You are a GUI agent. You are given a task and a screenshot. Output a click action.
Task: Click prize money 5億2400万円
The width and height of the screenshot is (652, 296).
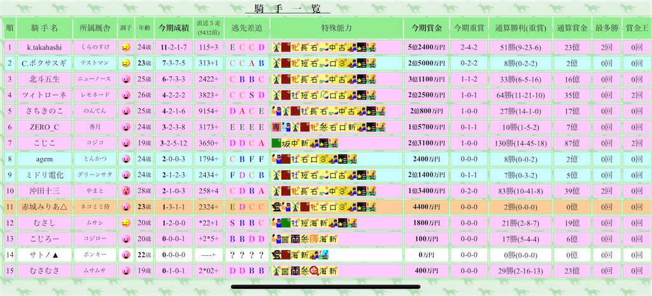point(426,47)
